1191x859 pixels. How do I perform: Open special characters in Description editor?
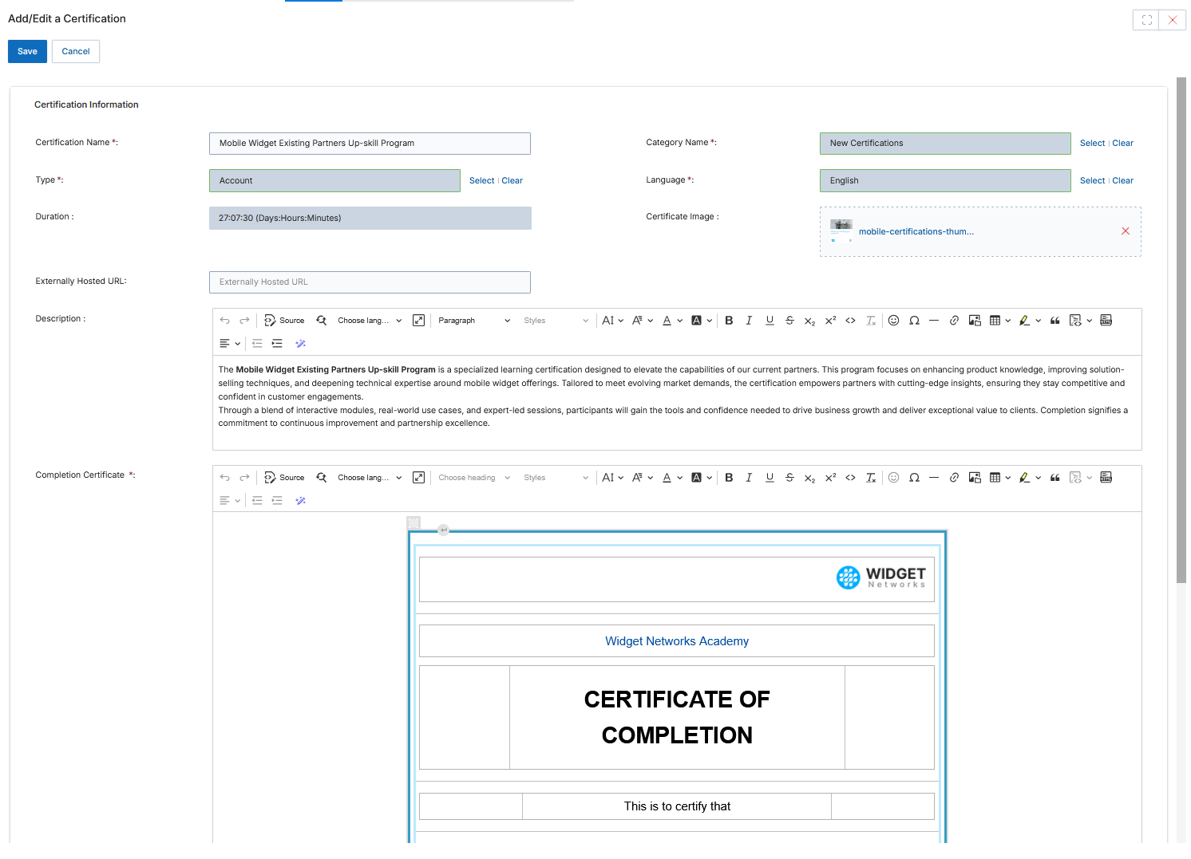[914, 321]
